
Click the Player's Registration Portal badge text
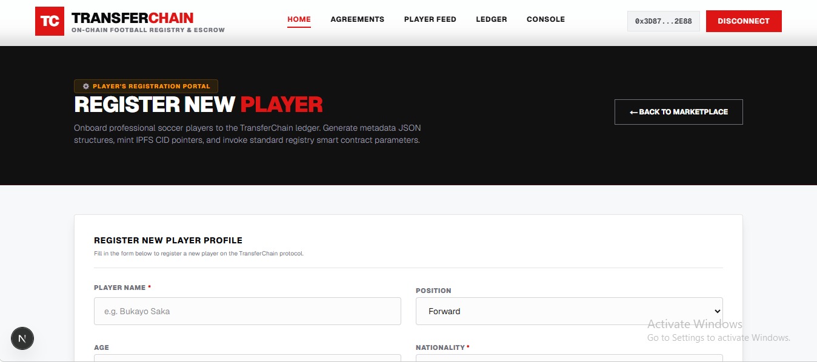point(152,87)
